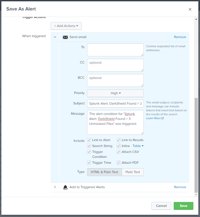Click the bell icon for Triggered Alerts

(65, 187)
